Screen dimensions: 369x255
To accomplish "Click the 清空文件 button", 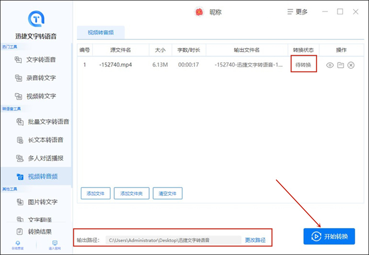I will 168,194.
